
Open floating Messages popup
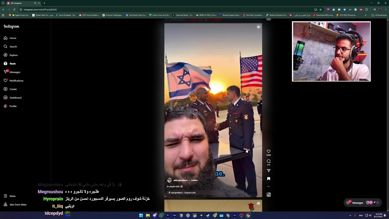click(x=363, y=203)
